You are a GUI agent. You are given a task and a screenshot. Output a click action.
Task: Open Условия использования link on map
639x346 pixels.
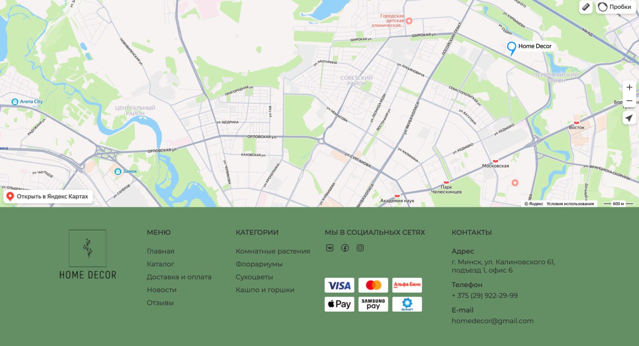click(x=570, y=204)
